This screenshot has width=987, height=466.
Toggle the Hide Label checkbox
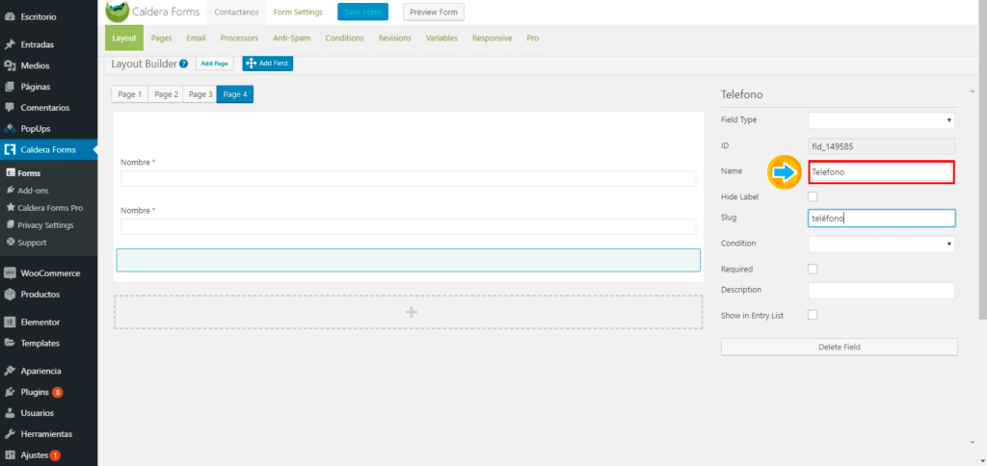813,196
